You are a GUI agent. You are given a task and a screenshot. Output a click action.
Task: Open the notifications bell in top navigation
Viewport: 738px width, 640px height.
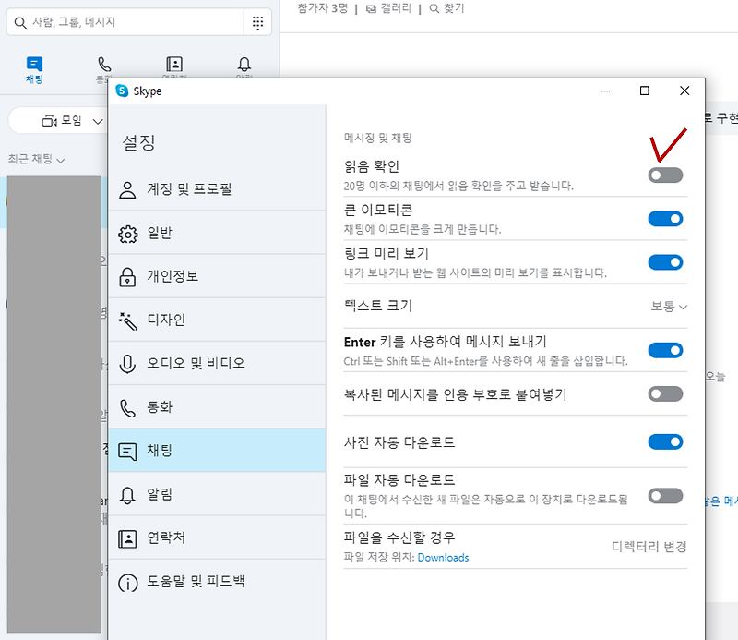click(x=244, y=64)
